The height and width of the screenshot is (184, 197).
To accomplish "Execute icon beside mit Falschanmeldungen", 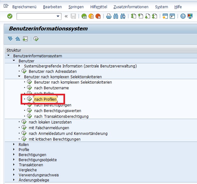I will click(x=24, y=127).
